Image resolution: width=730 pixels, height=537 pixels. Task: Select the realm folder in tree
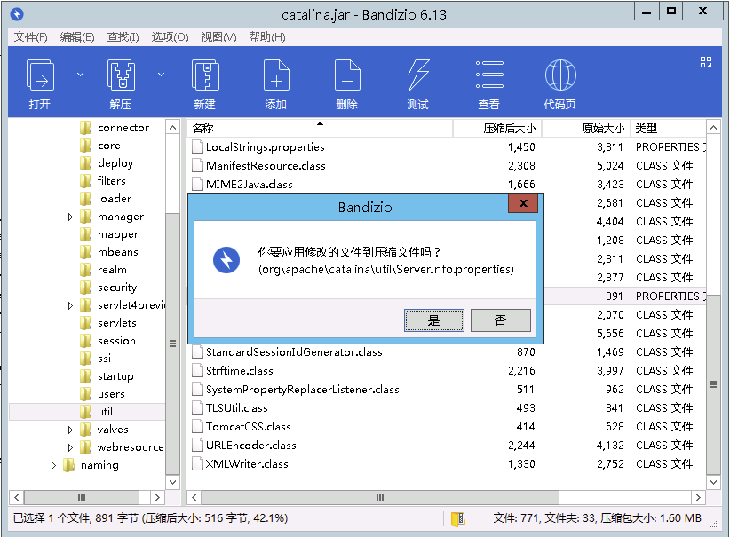[103, 270]
